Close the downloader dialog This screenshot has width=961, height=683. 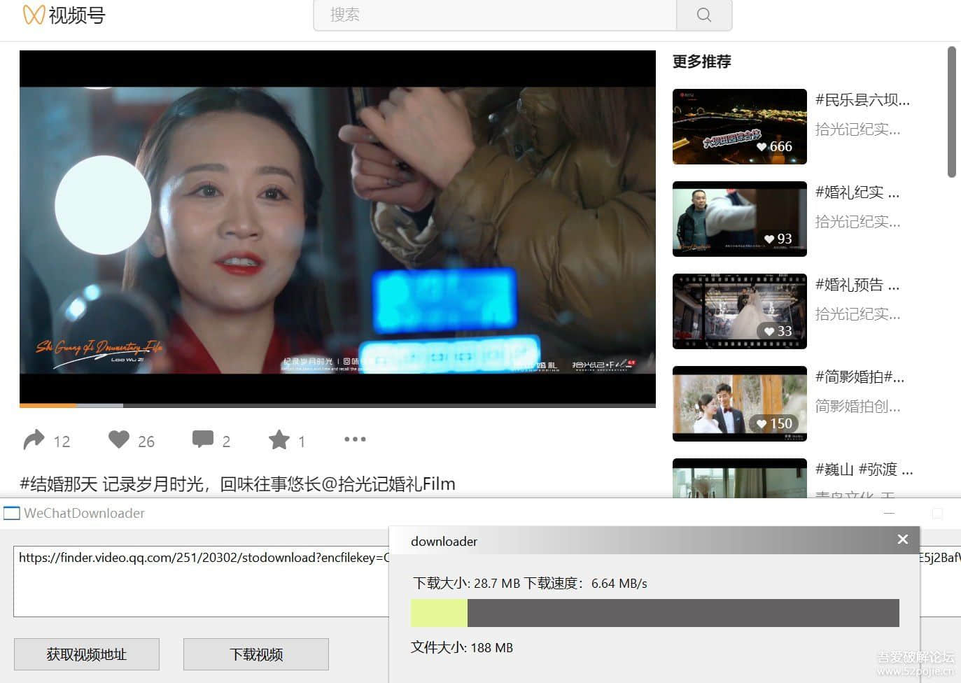[903, 540]
